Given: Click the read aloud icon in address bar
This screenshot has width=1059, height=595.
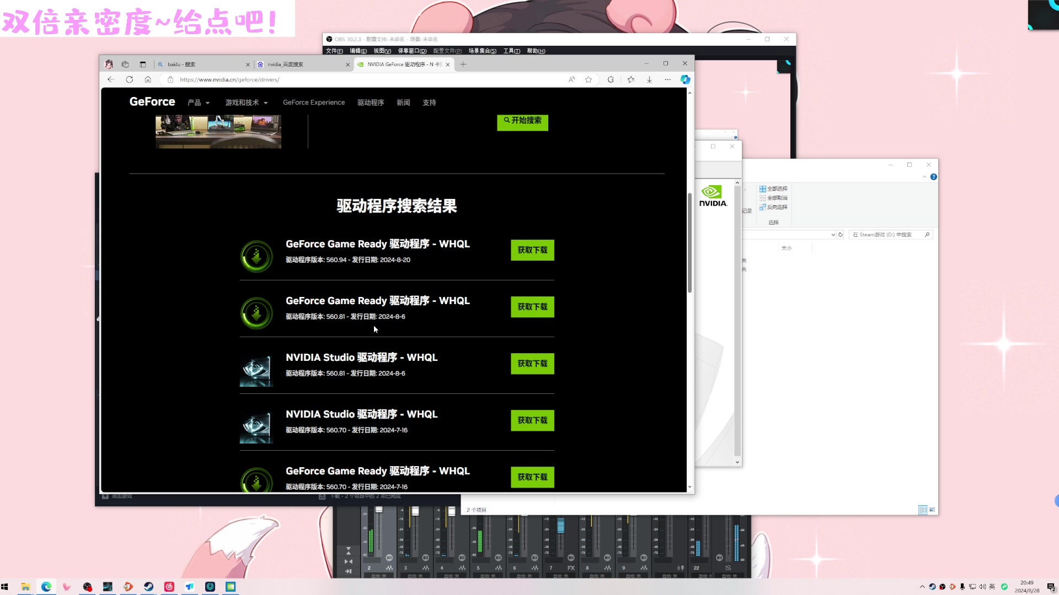Looking at the screenshot, I should (x=572, y=79).
